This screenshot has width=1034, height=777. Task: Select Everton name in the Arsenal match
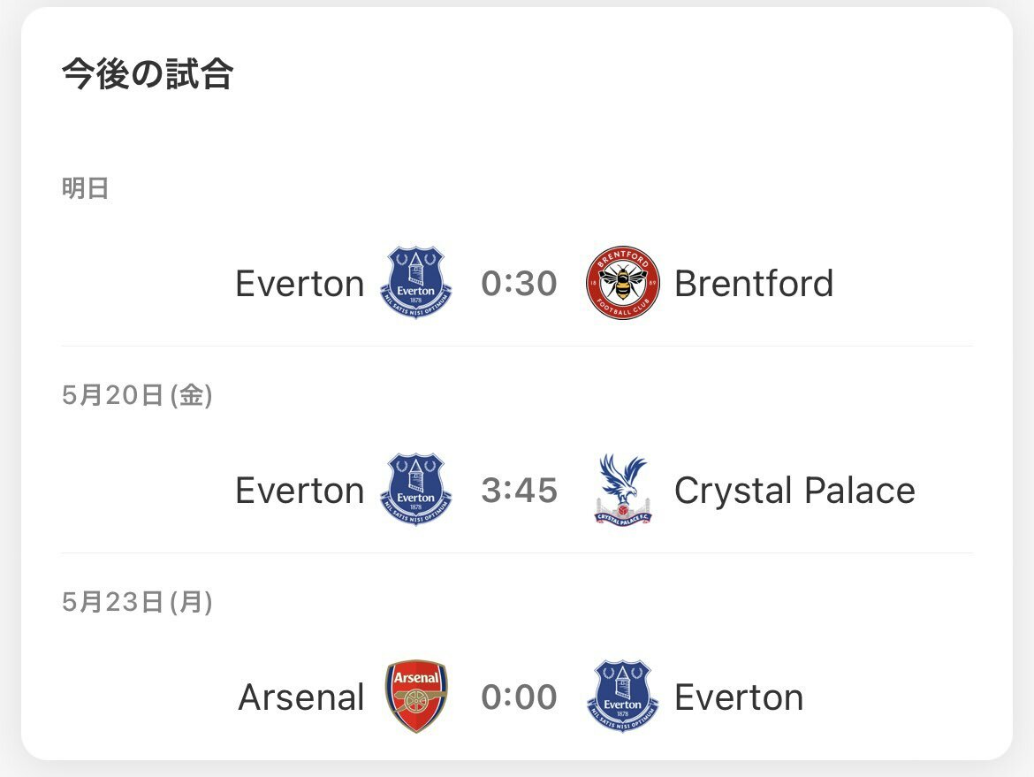pyautogui.click(x=739, y=697)
